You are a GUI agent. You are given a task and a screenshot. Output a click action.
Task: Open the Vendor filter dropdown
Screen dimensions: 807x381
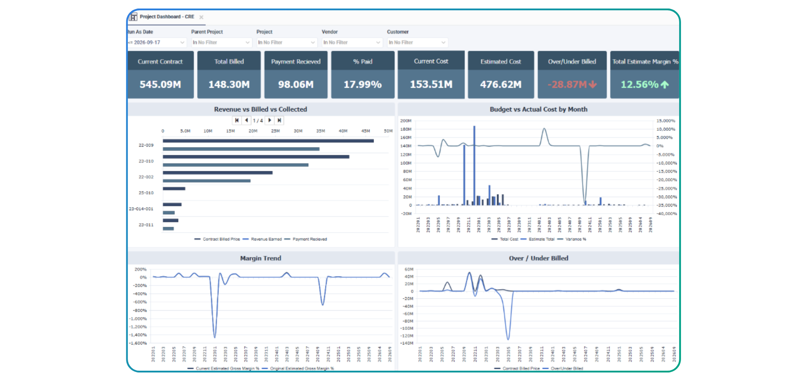coord(352,43)
